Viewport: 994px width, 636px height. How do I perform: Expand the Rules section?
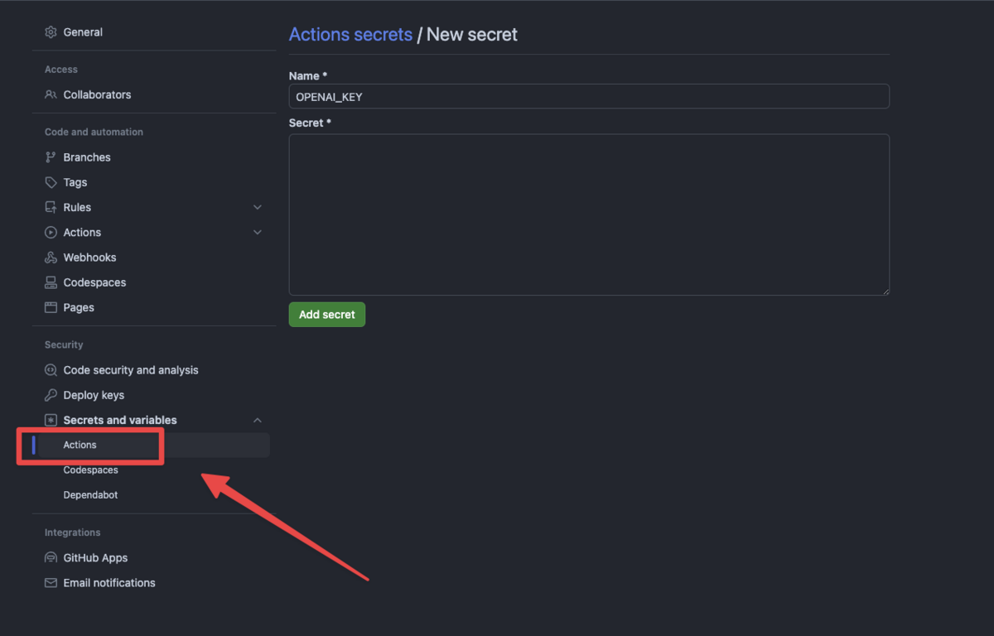(x=258, y=207)
